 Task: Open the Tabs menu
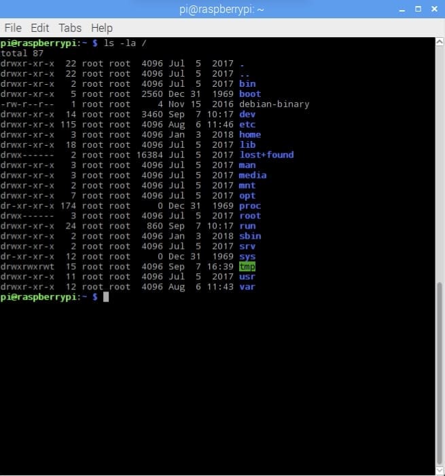coord(70,28)
